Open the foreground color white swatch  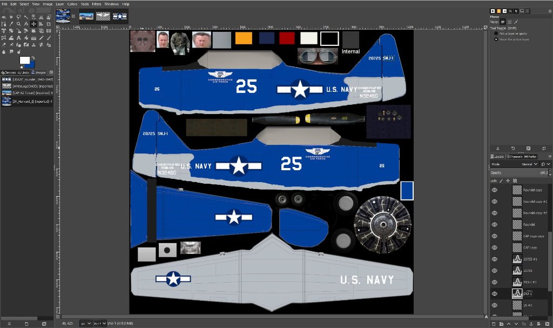pyautogui.click(x=24, y=59)
